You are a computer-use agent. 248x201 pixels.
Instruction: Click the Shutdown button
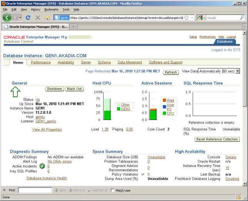point(54,89)
